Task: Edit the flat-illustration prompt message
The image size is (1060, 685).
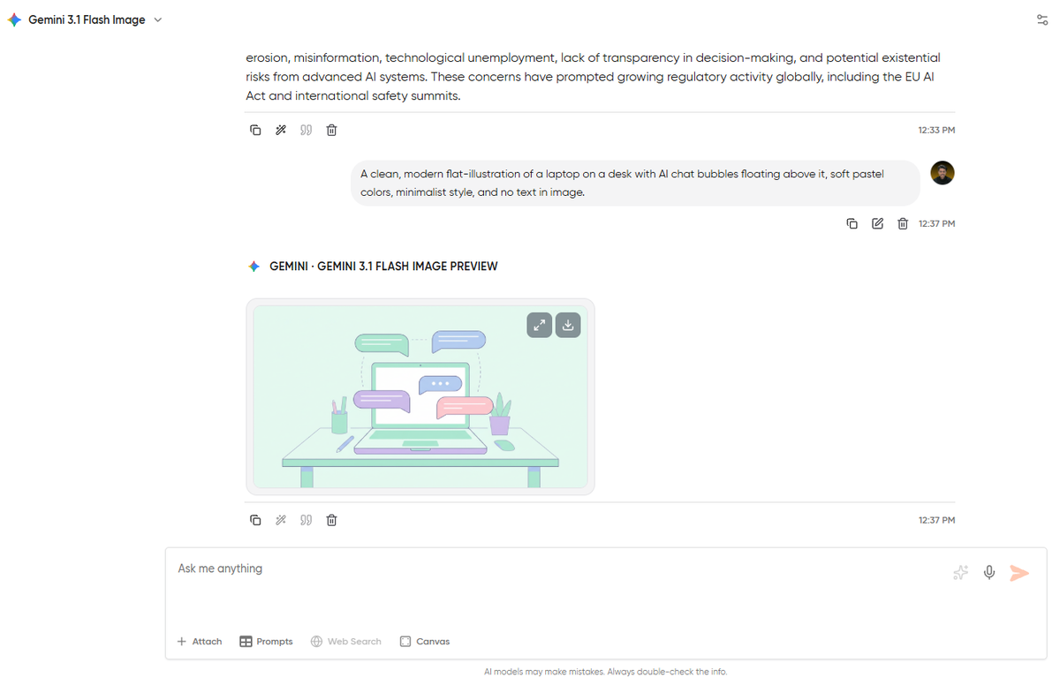Action: 877,223
